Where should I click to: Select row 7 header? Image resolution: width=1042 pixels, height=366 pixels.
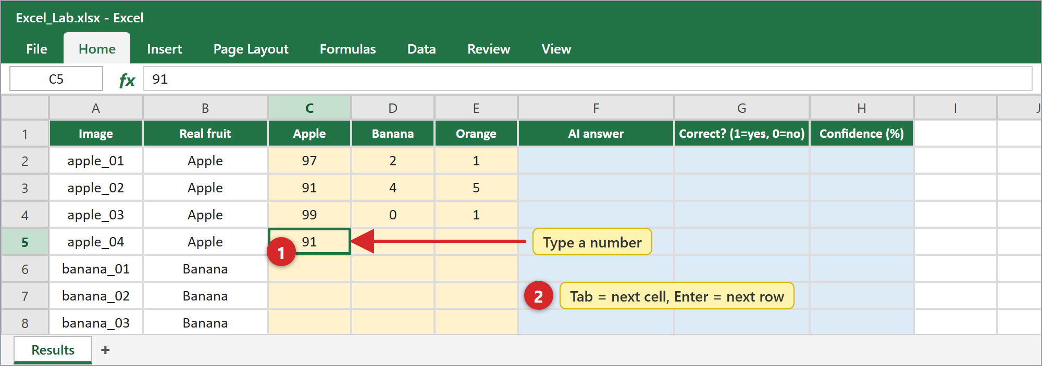(x=25, y=296)
